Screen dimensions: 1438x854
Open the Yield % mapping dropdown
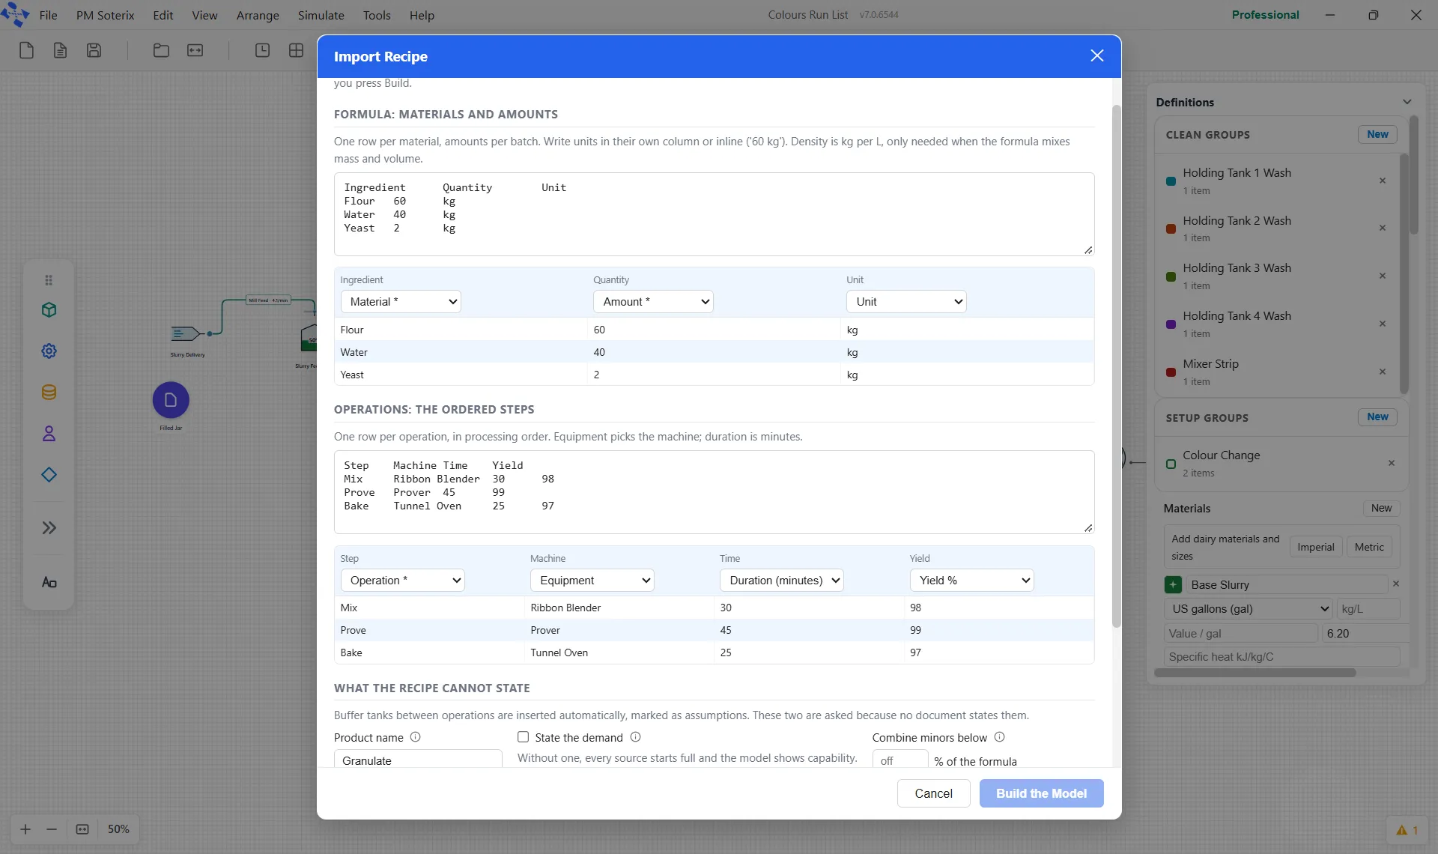pyautogui.click(x=972, y=581)
